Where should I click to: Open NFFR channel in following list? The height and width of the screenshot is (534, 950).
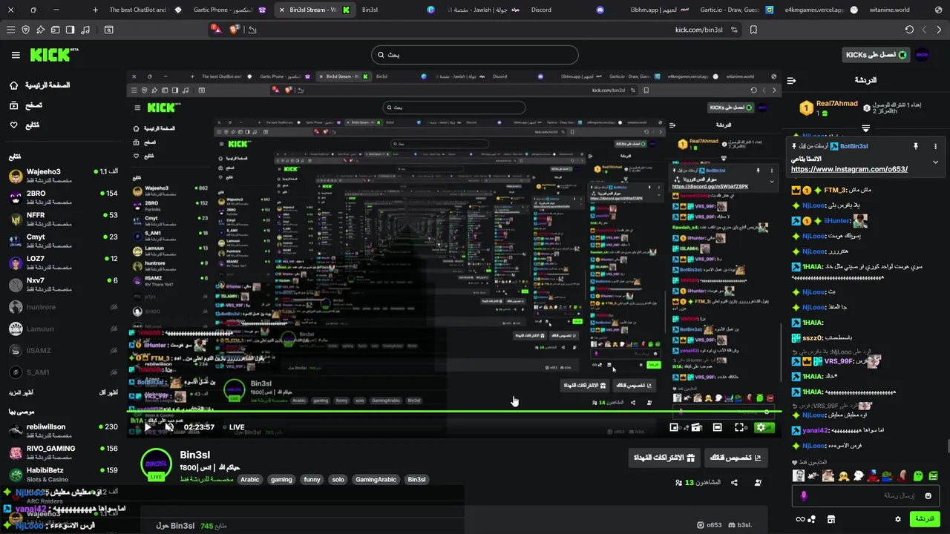[x=63, y=219]
